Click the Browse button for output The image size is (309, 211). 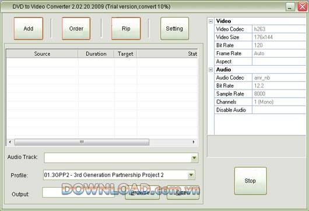click(142, 193)
